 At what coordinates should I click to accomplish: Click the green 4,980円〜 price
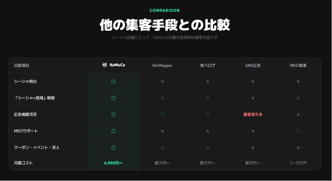pyautogui.click(x=113, y=163)
